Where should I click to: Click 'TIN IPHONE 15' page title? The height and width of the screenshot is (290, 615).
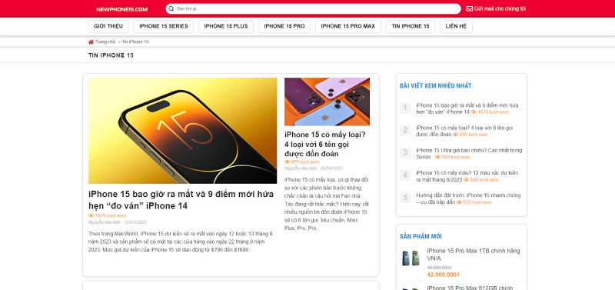(x=111, y=55)
